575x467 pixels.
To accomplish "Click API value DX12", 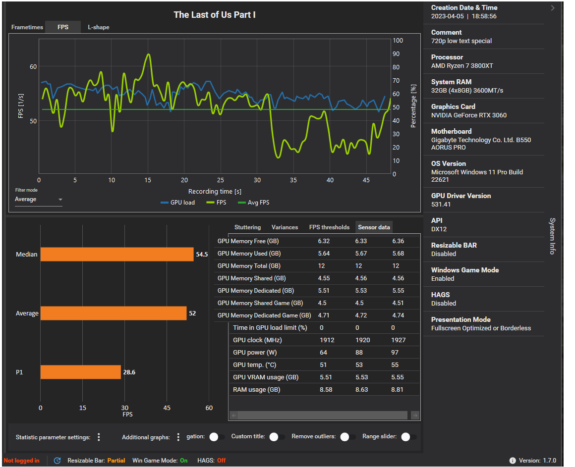I will pos(439,229).
